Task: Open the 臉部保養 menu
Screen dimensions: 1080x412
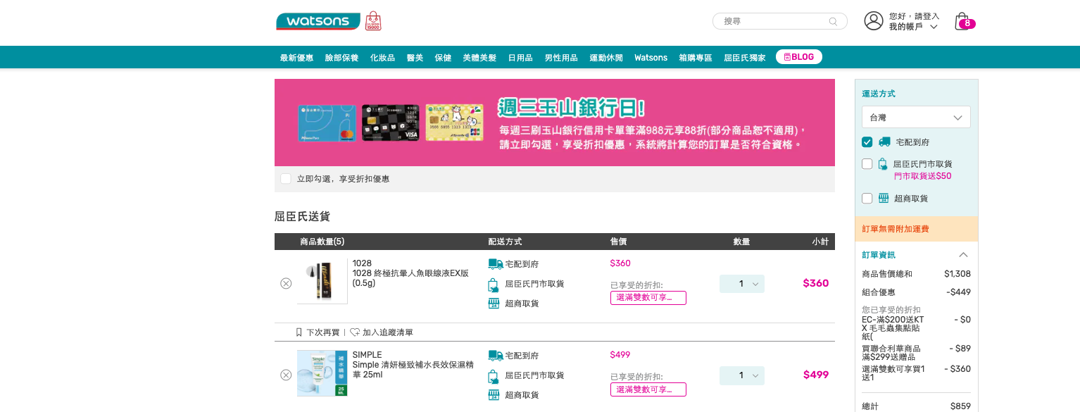Action: [x=342, y=58]
